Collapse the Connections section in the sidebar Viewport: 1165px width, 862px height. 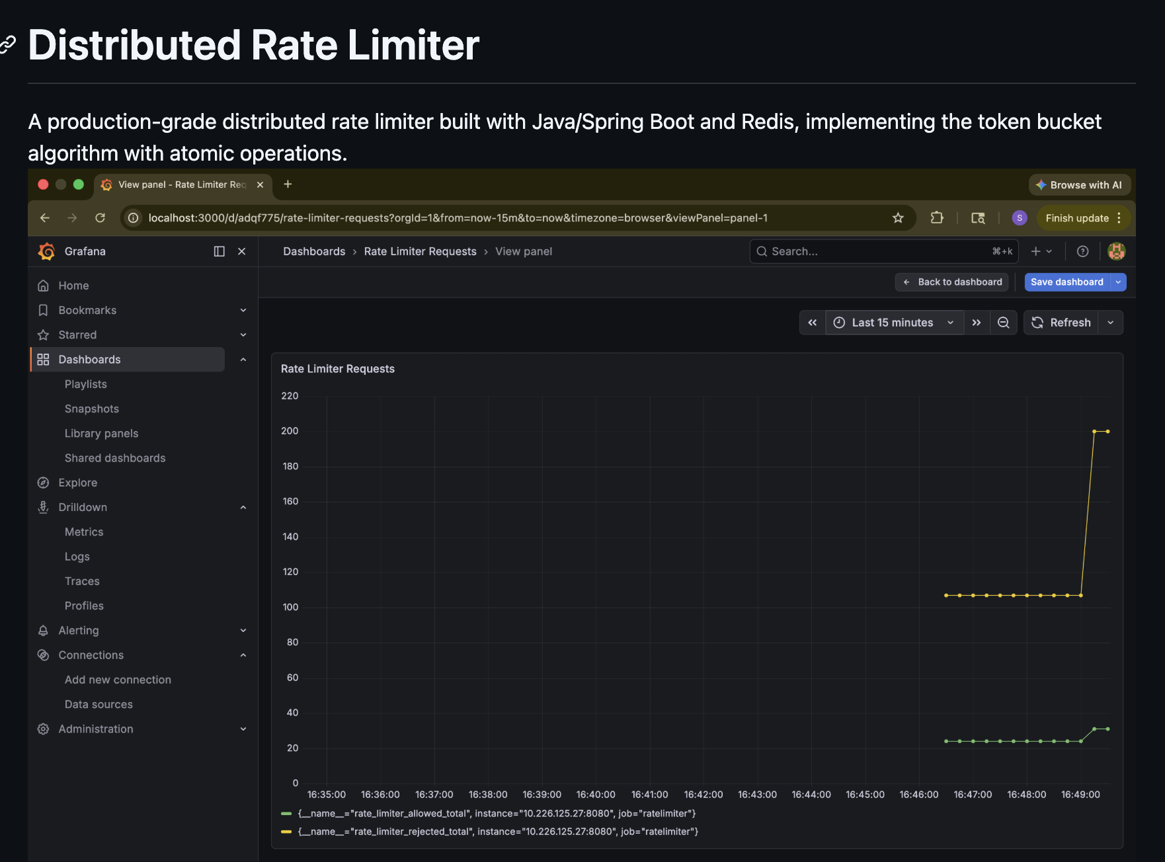click(x=244, y=654)
